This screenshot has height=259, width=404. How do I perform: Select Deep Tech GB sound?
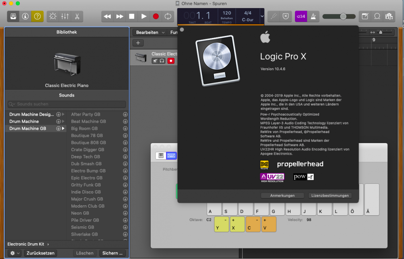pyautogui.click(x=85, y=157)
